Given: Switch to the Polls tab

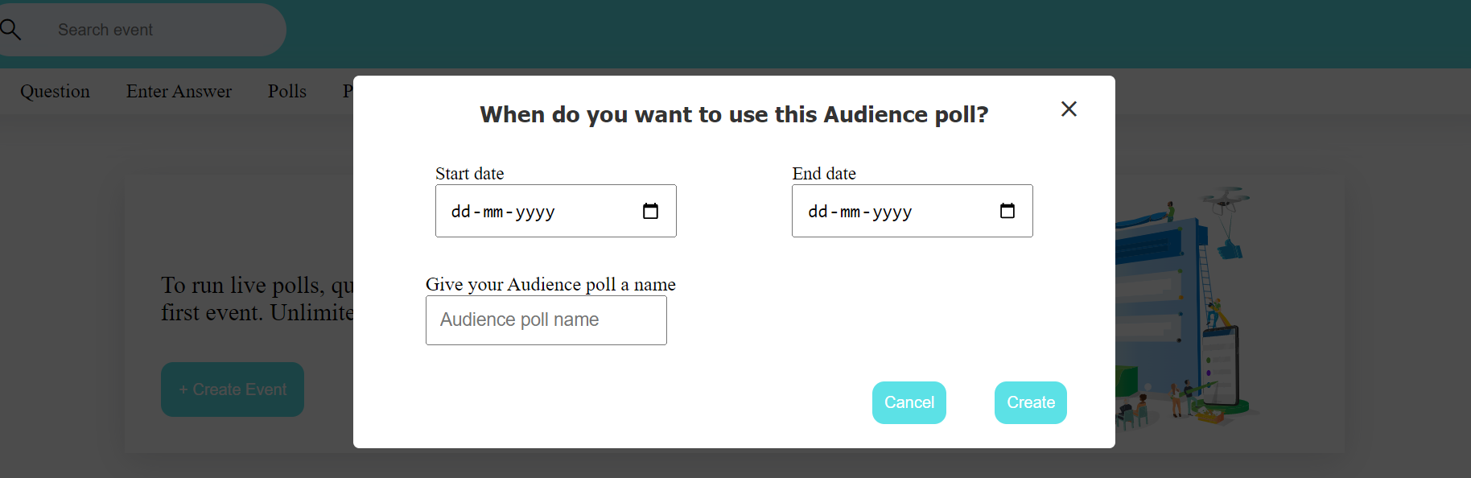Looking at the screenshot, I should 286,91.
